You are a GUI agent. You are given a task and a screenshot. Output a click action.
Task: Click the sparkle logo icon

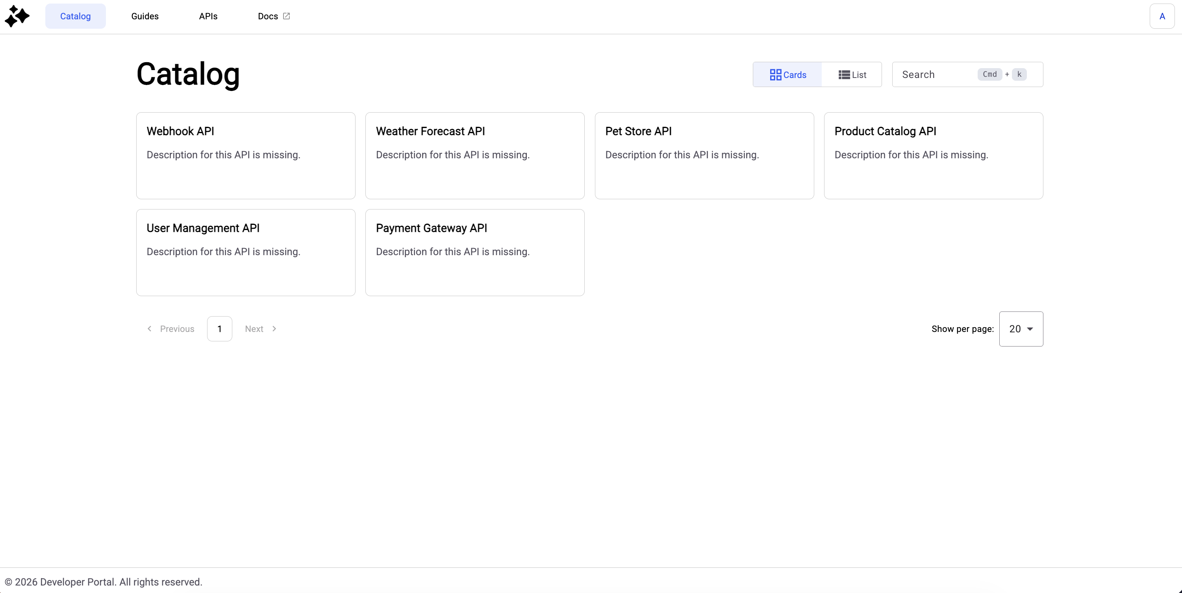point(17,17)
